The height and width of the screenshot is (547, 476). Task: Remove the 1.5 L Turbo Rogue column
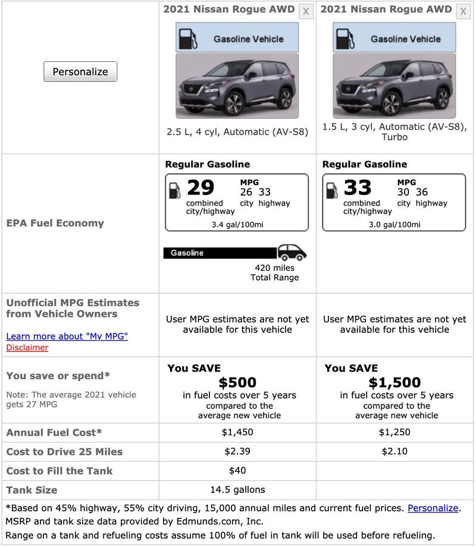(463, 11)
